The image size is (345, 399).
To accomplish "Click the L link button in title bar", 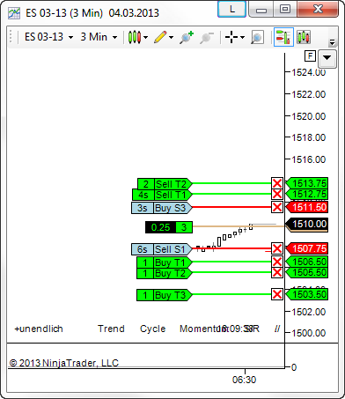I will tap(231, 9).
